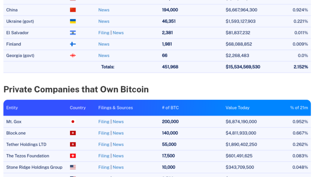
Task: Open the Filing link for Mt. Gox
Action: point(104,122)
